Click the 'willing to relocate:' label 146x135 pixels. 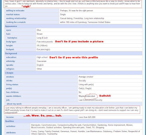(15, 11)
